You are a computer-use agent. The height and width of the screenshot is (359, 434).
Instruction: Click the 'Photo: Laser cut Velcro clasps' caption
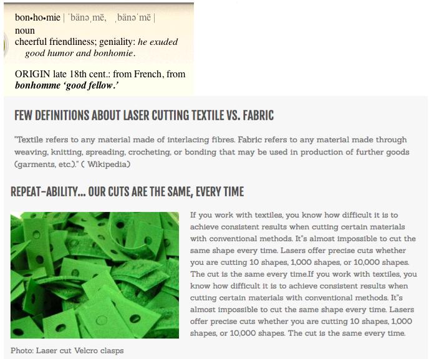67,350
